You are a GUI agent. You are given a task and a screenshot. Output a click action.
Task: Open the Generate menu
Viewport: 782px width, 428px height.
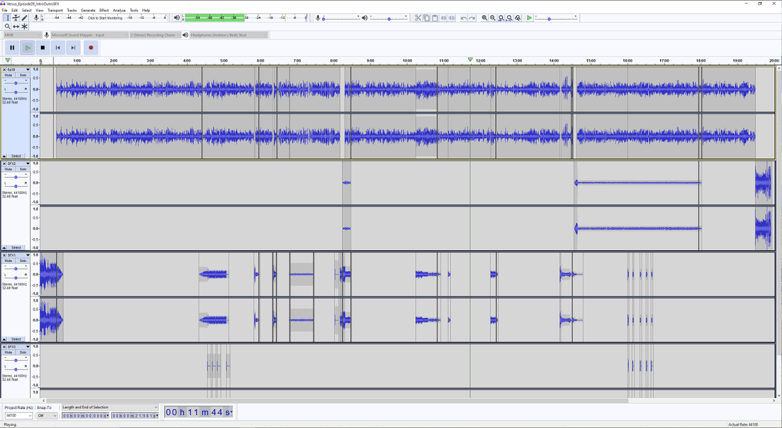point(88,10)
